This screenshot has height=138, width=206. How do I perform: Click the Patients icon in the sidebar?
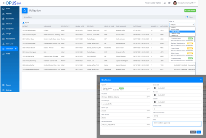coord(3,14)
